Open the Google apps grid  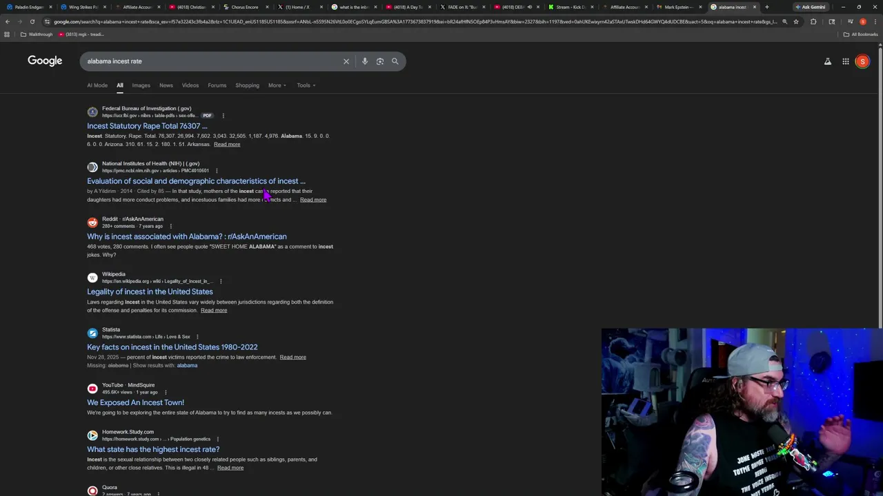point(845,61)
